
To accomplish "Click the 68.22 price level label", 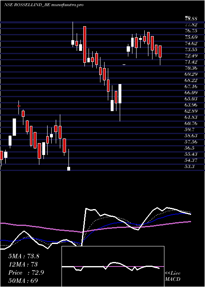I will coord(191,80).
